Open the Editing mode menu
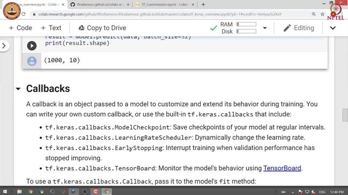 coord(299,28)
